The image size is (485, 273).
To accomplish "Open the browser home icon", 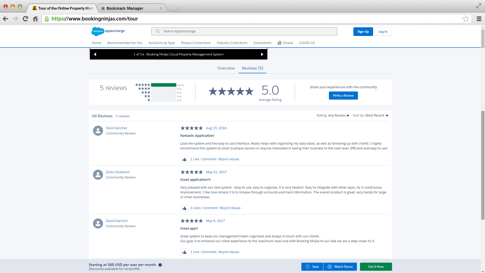I will (x=35, y=19).
